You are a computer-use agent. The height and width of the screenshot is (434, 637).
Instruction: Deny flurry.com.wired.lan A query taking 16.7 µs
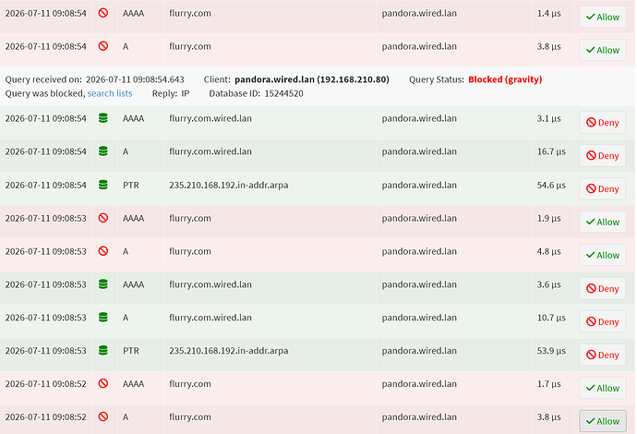603,156
